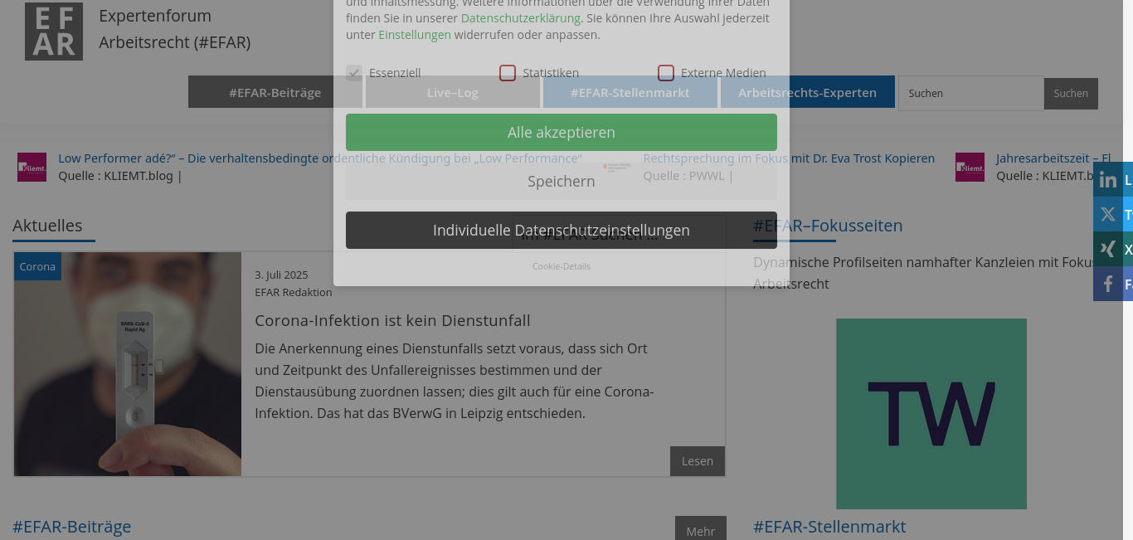Screen dimensions: 1133x540
Task: Save cookie choices with the Speichern button
Action: click(562, 181)
